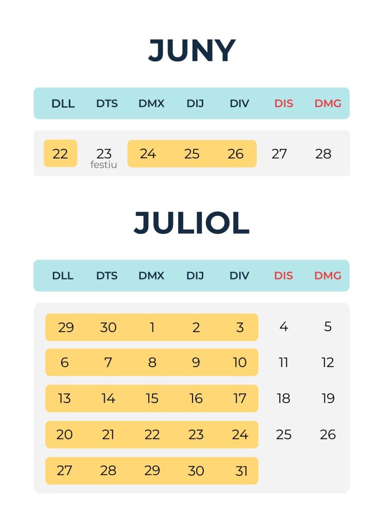Click the DIJ header under JUNY

pos(195,104)
